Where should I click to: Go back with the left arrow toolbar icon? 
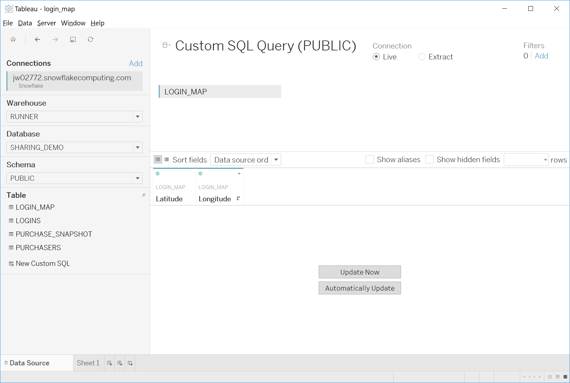(38, 39)
